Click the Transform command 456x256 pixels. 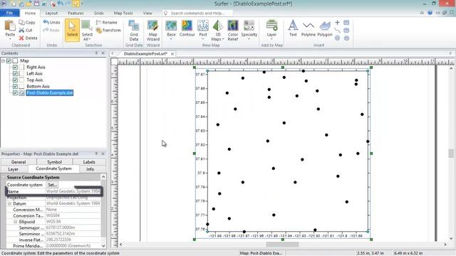(108, 30)
